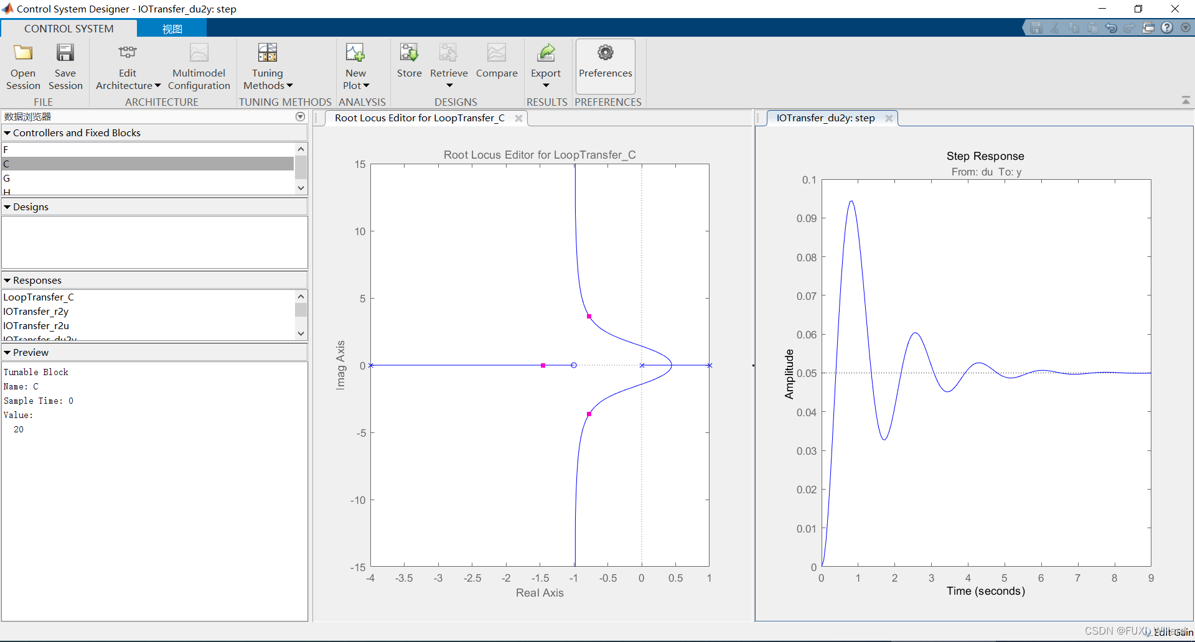1195x642 pixels.
Task: Collapse the Preview section
Action: tap(7, 352)
